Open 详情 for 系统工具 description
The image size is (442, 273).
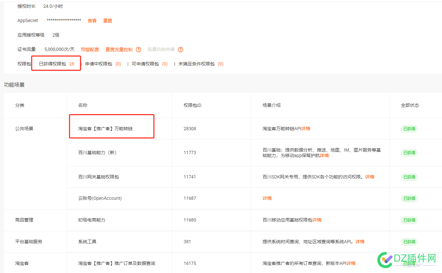tap(360, 242)
